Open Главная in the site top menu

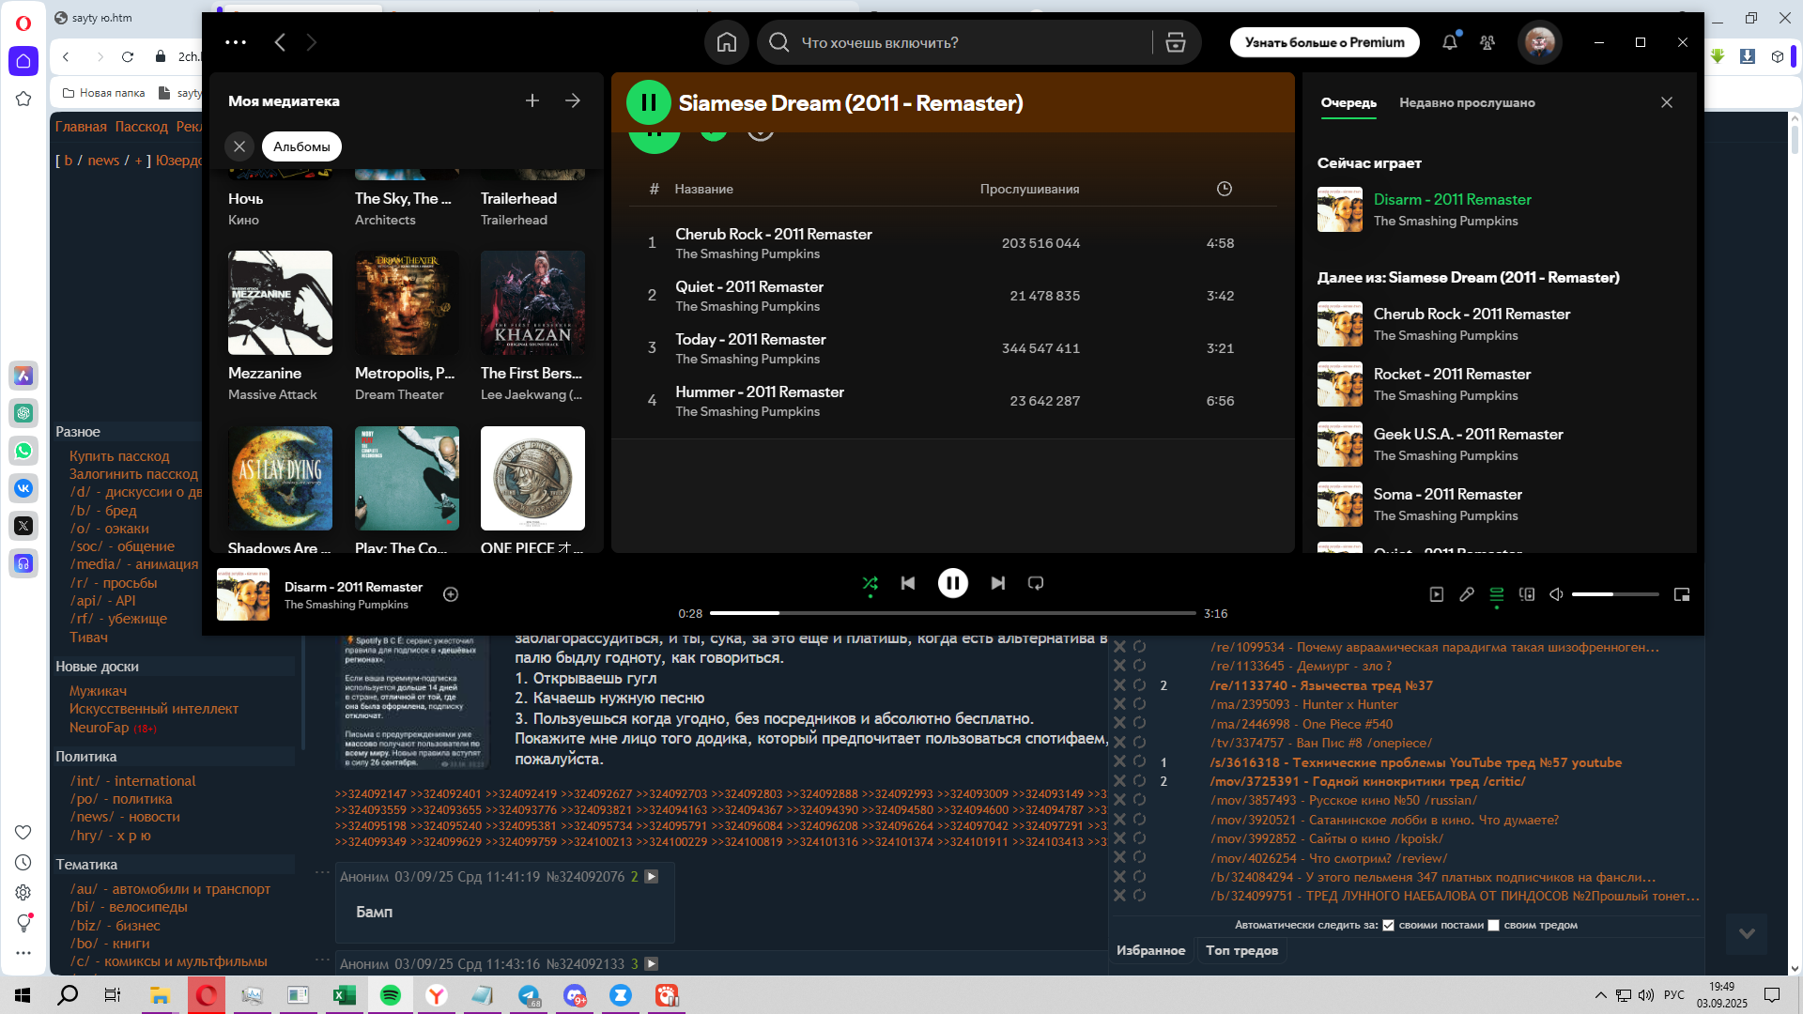(x=81, y=127)
